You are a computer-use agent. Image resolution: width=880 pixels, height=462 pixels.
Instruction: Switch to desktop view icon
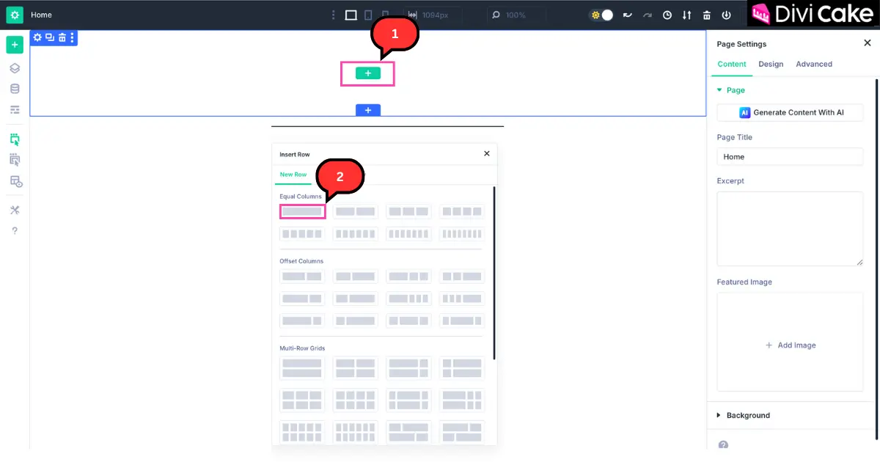click(351, 15)
